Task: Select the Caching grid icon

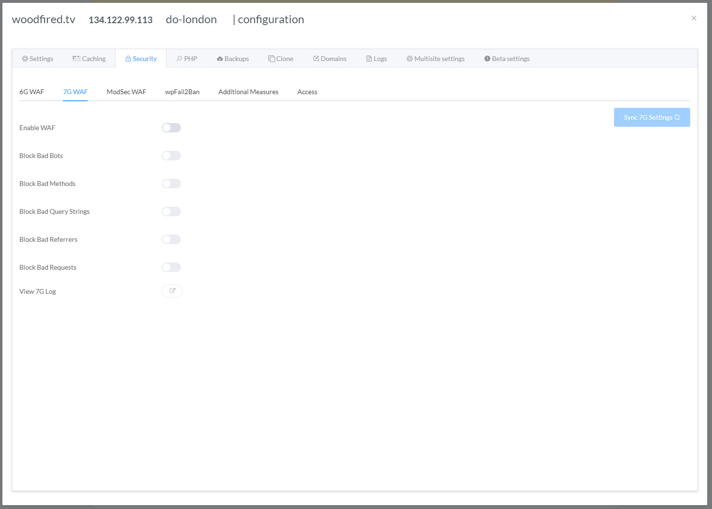Action: (76, 58)
